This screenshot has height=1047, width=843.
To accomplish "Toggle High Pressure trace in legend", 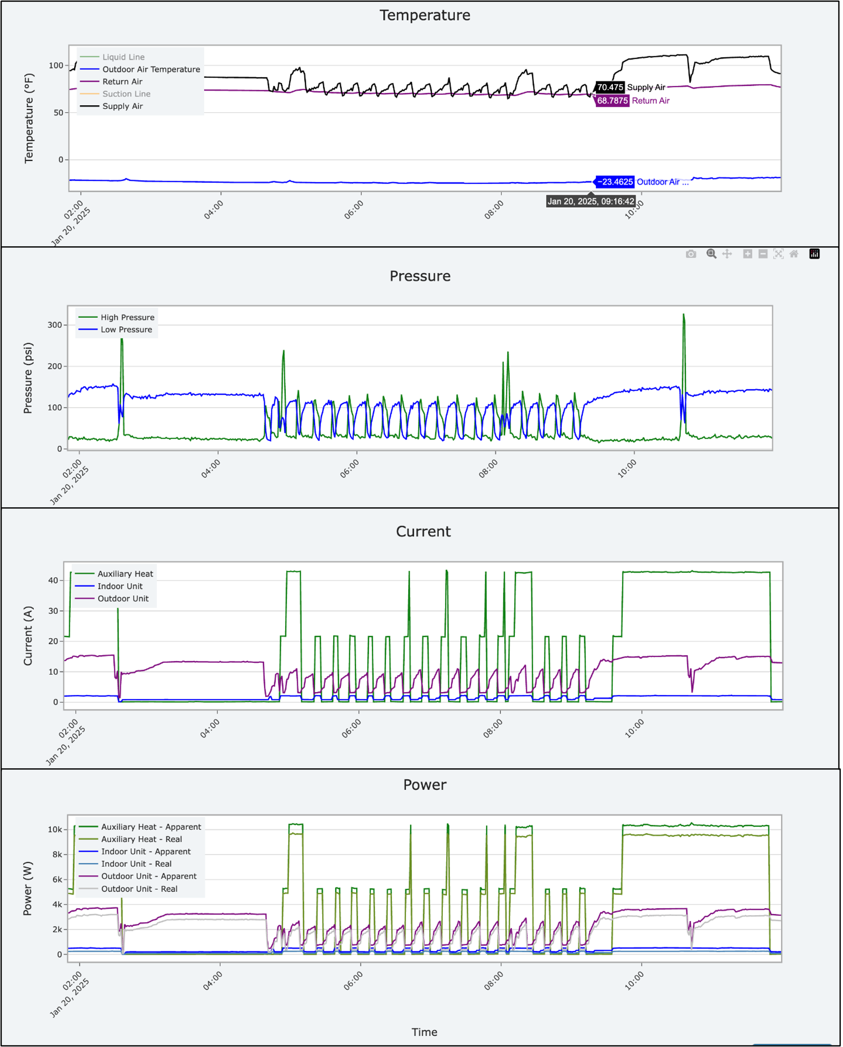I will (x=127, y=317).
